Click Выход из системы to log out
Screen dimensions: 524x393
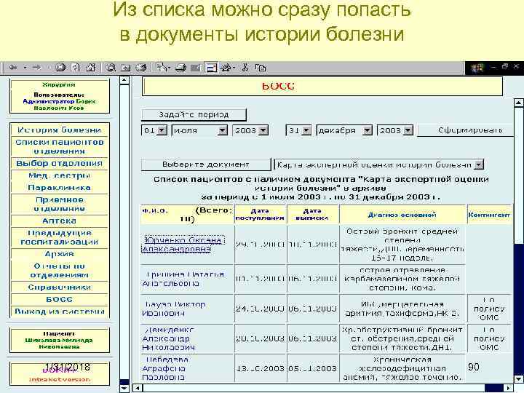pyautogui.click(x=59, y=311)
